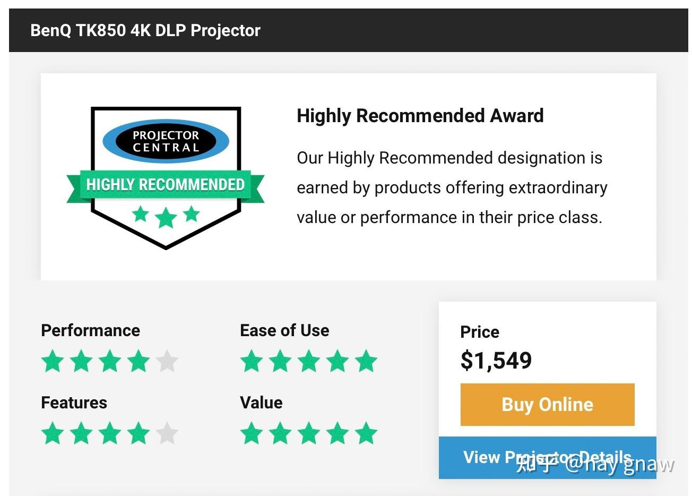The image size is (692, 496).
Task: Click the third star under Features
Action: pyautogui.click(x=110, y=433)
